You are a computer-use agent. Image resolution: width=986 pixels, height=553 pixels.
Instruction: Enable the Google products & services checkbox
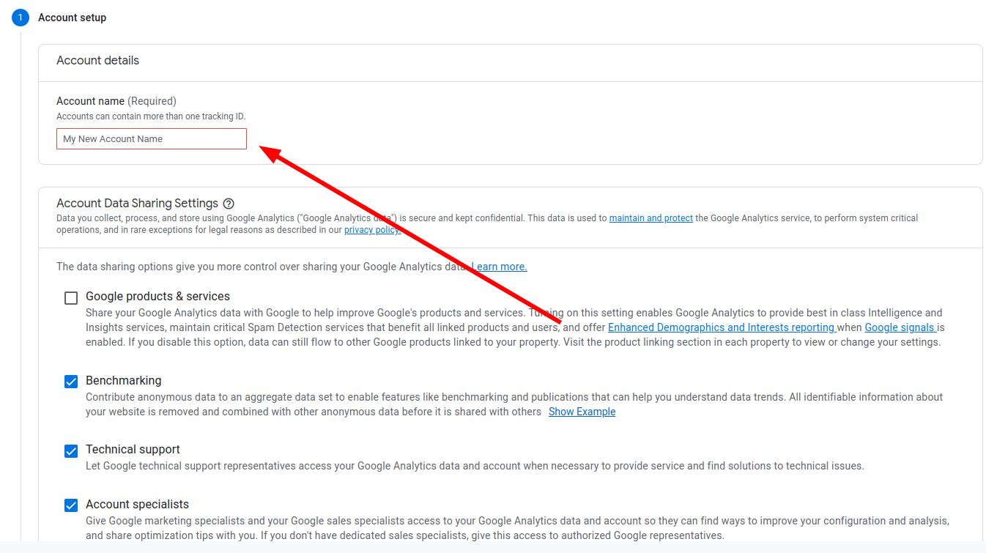[71, 297]
